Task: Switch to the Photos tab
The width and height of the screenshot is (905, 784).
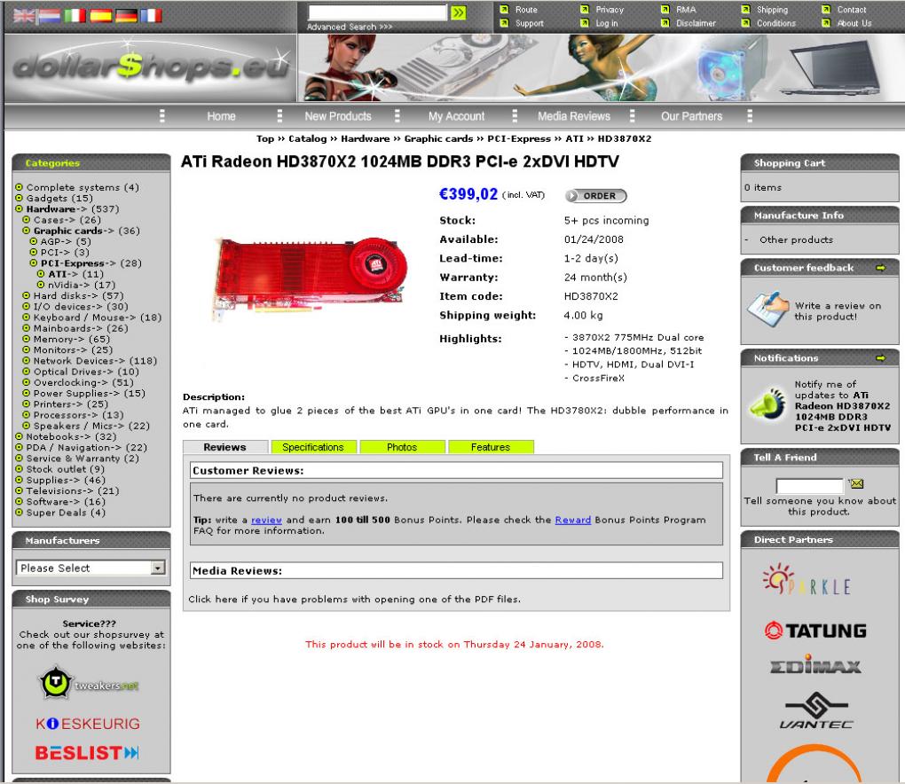Action: (x=402, y=447)
